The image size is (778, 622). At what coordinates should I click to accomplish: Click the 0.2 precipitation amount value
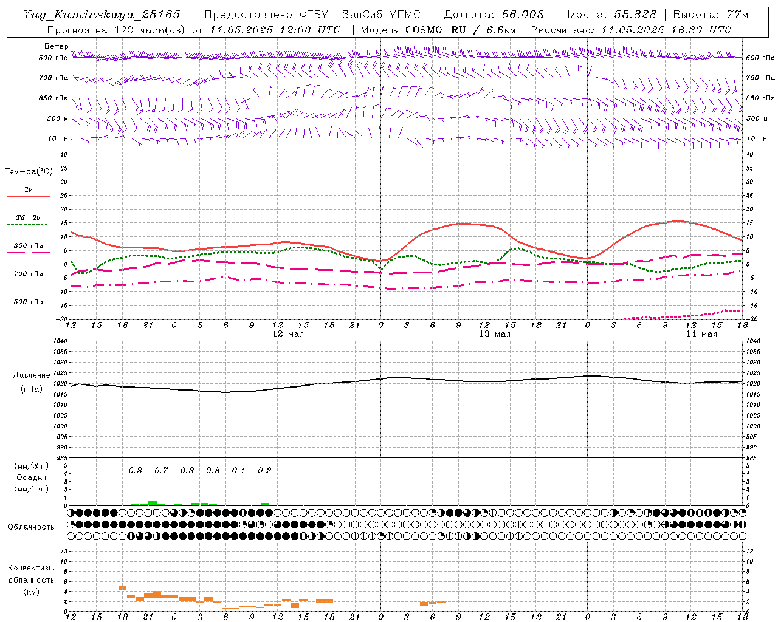[x=264, y=470]
